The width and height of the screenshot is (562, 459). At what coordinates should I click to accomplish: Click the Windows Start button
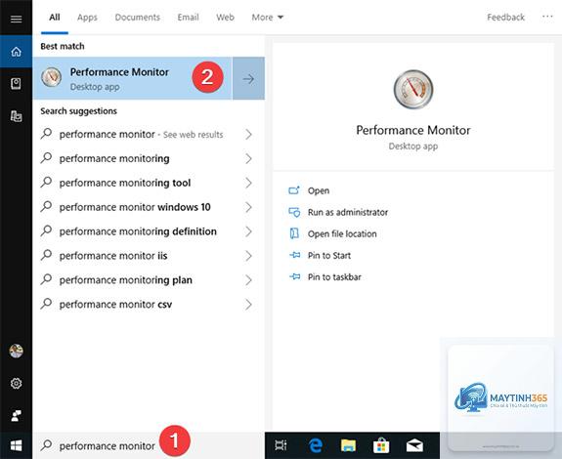click(16, 445)
